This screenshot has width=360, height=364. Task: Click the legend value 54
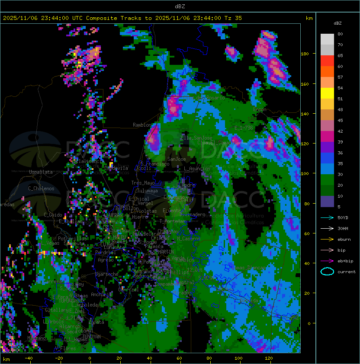pyautogui.click(x=340, y=88)
